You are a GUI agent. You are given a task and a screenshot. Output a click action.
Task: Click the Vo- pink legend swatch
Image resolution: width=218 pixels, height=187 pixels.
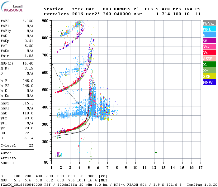click(x=209, y=47)
